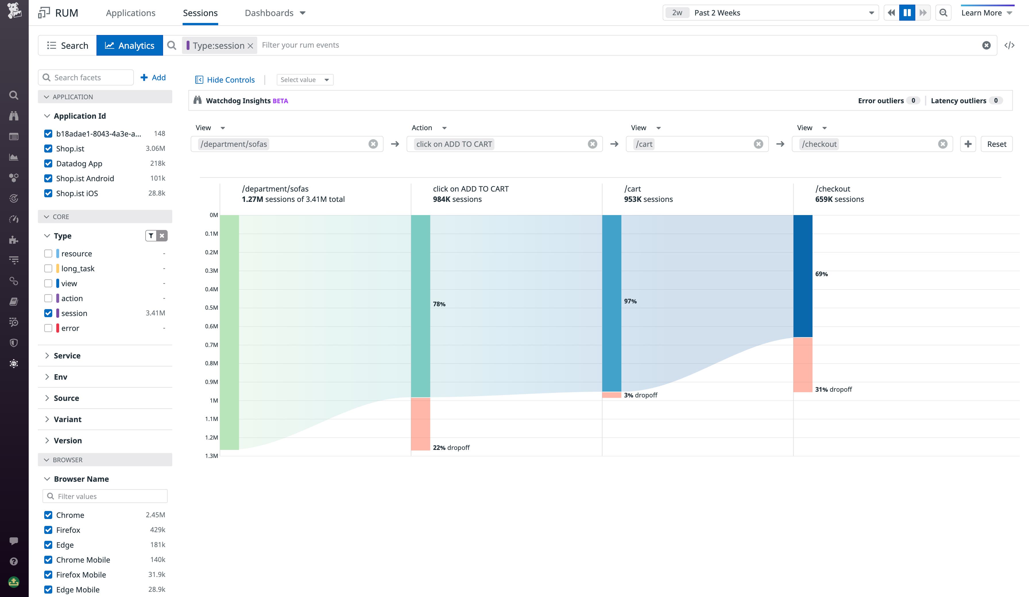Pause live data with the blue pause control
Image resolution: width=1029 pixels, height=597 pixels.
pos(907,13)
